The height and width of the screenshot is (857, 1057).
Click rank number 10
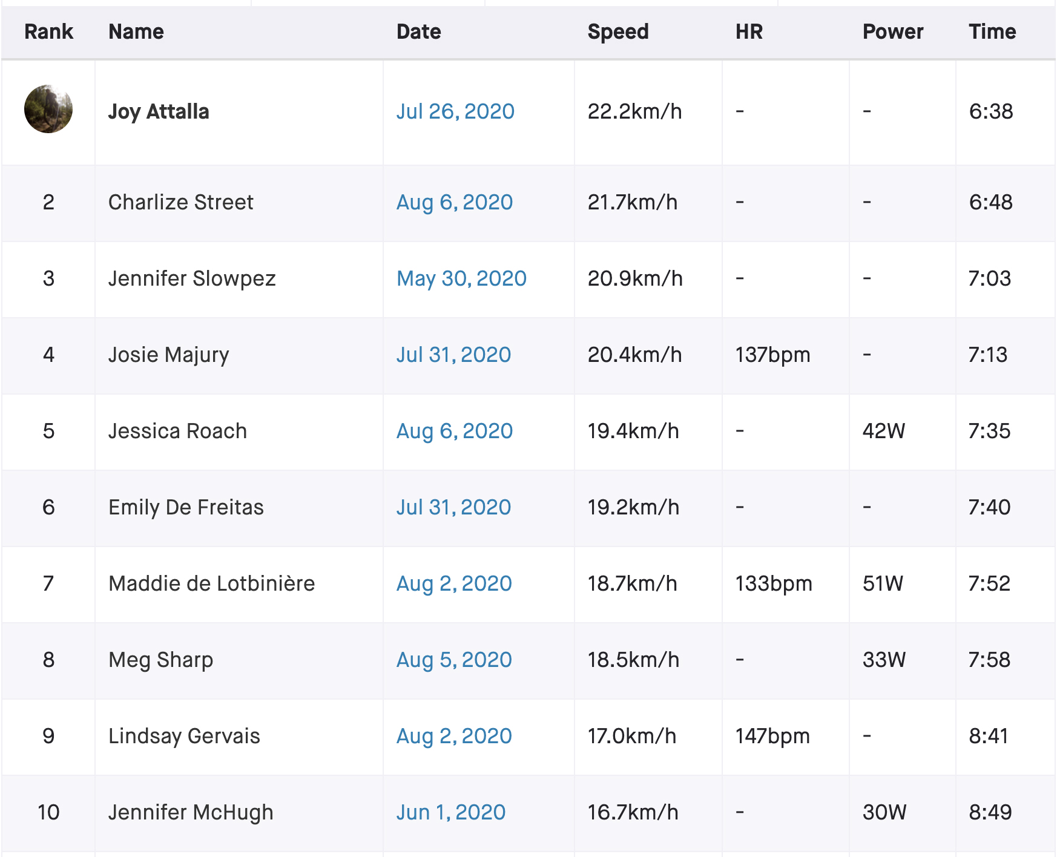48,812
